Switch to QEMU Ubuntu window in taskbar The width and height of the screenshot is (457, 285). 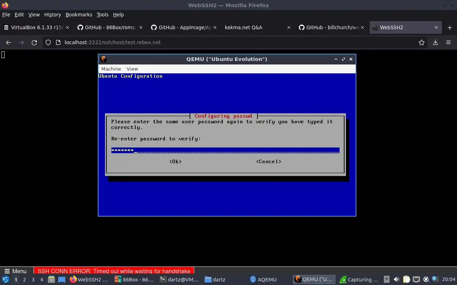(315, 280)
